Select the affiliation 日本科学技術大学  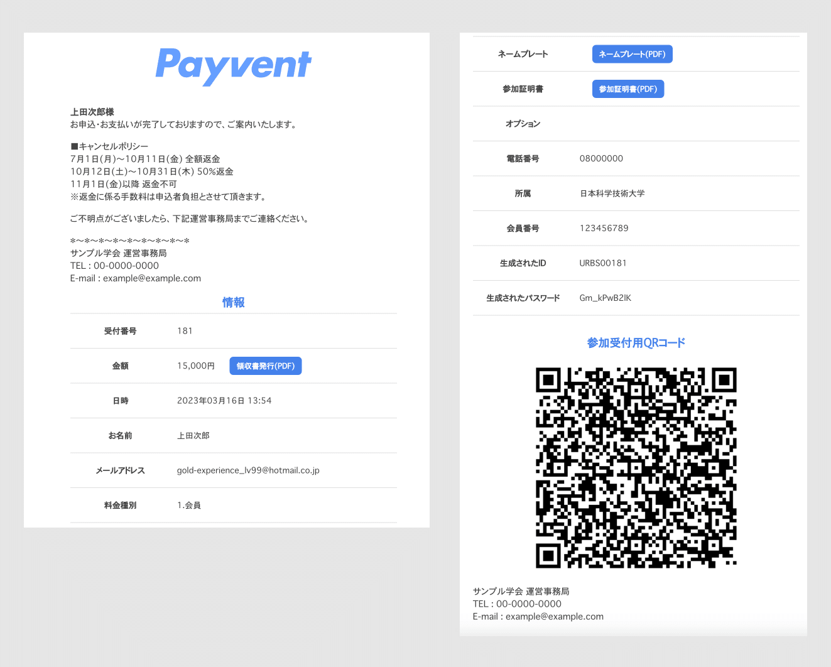(612, 193)
